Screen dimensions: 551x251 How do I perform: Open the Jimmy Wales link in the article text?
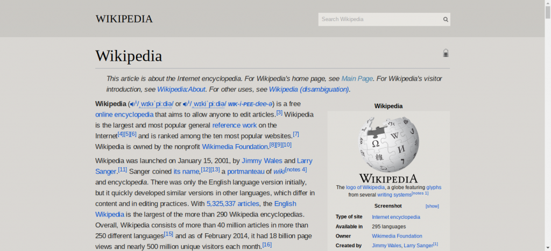[x=262, y=161]
